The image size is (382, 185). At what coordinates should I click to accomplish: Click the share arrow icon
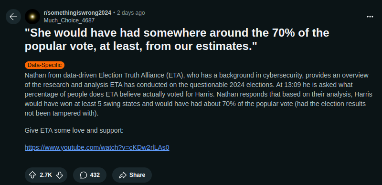click(x=123, y=175)
